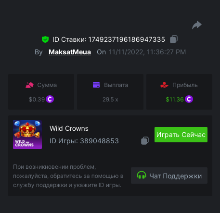Click the green verified shield icon

coord(45,39)
